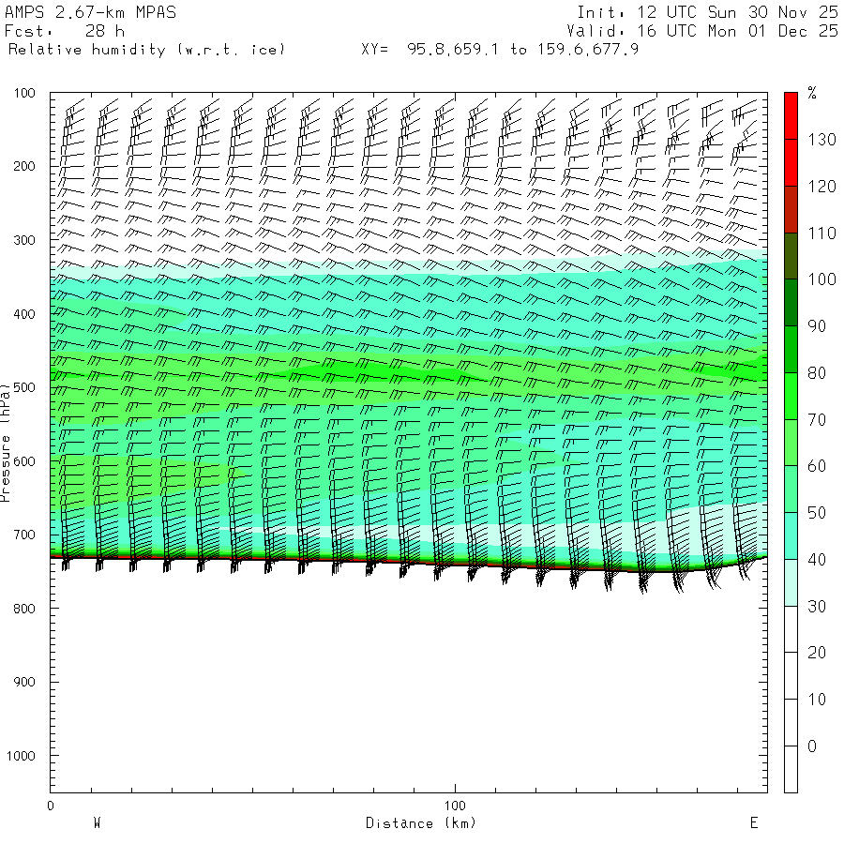The width and height of the screenshot is (844, 844).
Task: Click the Valid time header text
Action: [x=702, y=31]
